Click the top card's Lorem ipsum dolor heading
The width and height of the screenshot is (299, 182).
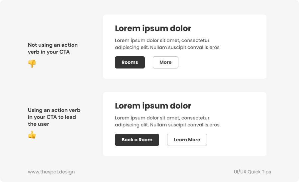pyautogui.click(x=153, y=28)
